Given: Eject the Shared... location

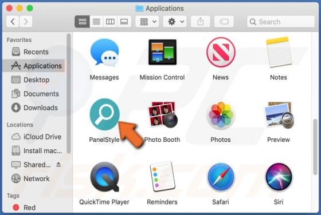Looking at the screenshot, I should coord(58,164).
